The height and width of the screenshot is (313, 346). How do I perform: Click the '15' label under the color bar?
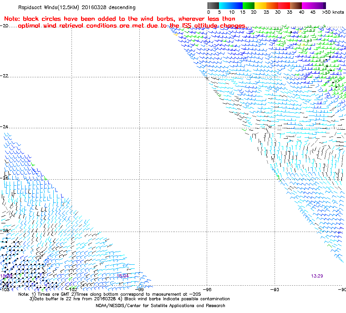(243, 12)
